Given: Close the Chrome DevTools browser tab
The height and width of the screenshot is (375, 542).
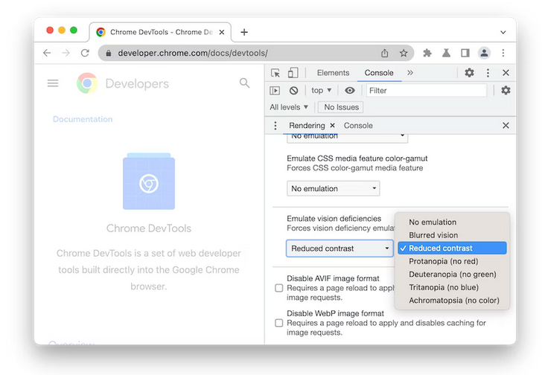Looking at the screenshot, I should pyautogui.click(x=222, y=32).
